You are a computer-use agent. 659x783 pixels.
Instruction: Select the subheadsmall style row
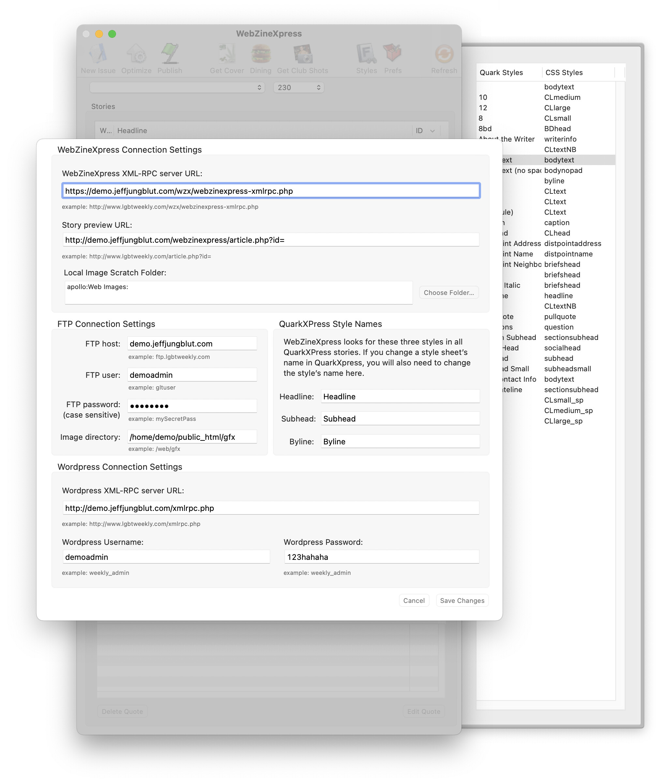(559, 369)
